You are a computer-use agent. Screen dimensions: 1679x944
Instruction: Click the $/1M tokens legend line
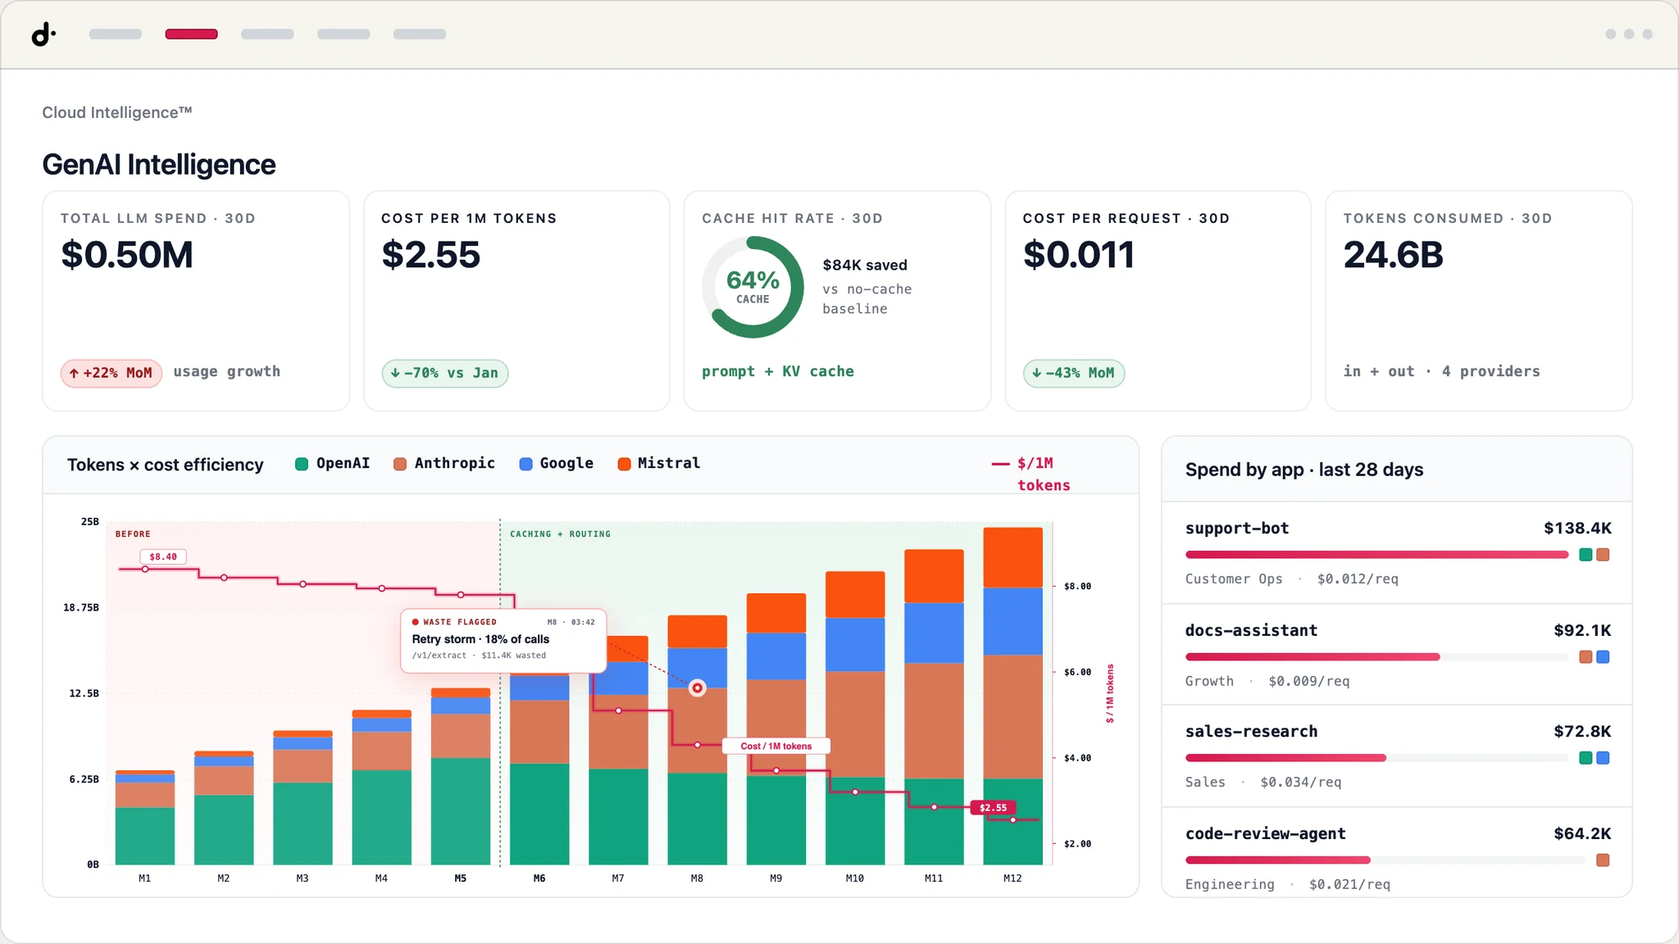[1000, 464]
